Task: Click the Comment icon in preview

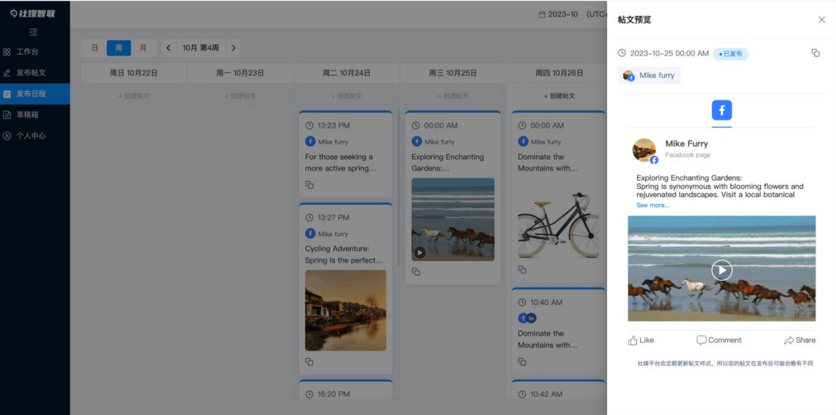Action: click(x=702, y=340)
